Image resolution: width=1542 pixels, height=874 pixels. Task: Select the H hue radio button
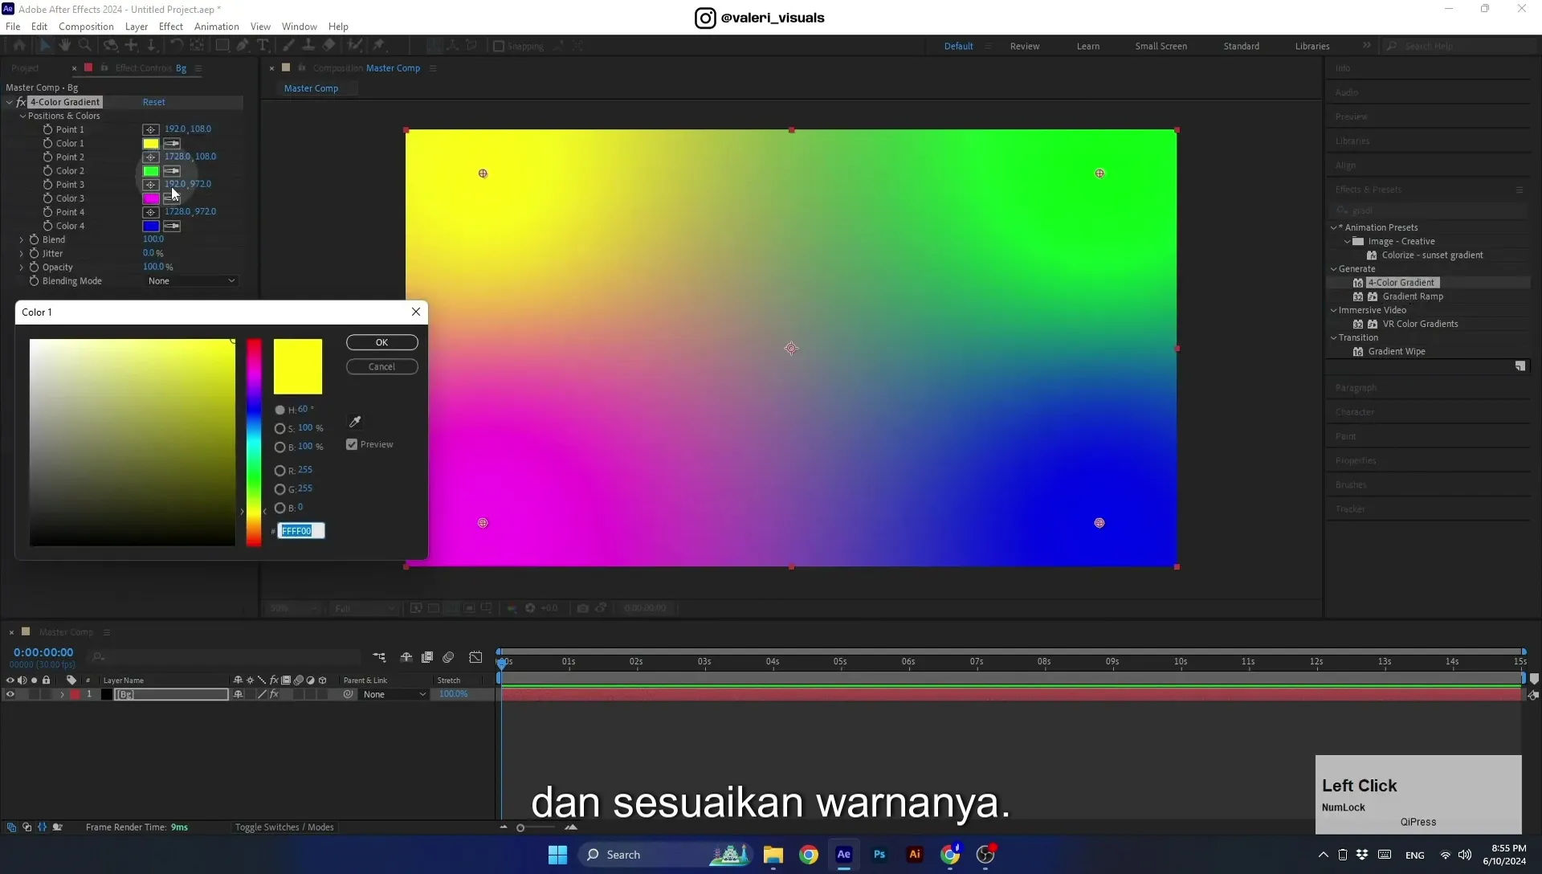[279, 410]
